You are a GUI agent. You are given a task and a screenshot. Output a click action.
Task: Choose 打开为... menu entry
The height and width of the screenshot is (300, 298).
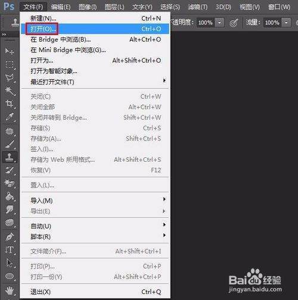(95, 60)
